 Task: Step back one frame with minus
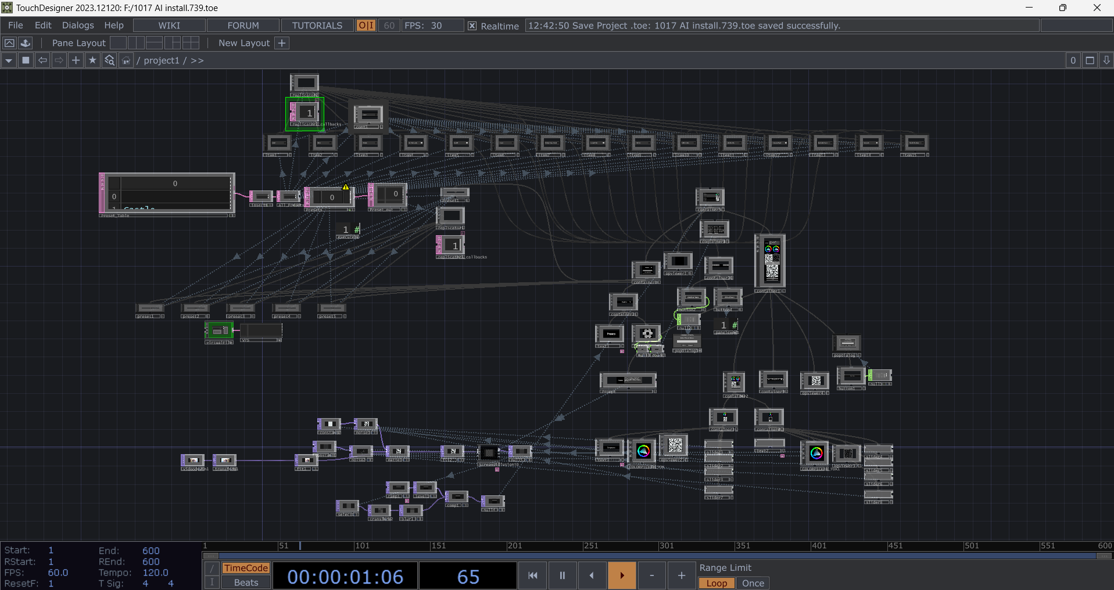652,575
